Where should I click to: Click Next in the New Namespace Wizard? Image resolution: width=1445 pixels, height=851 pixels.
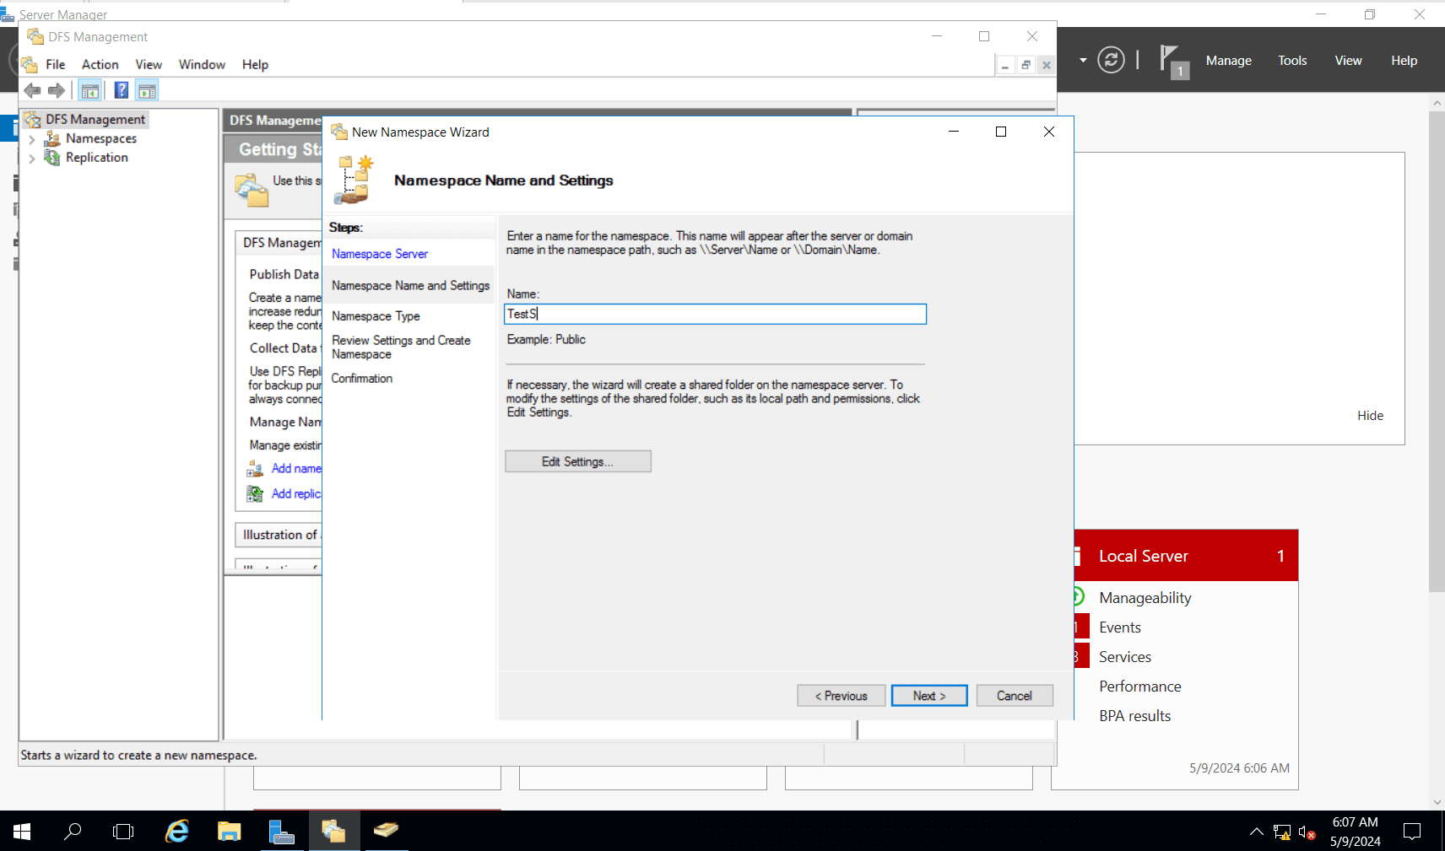click(x=929, y=696)
